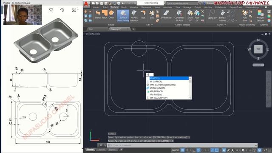Select the Auto Trim tool

(245, 16)
